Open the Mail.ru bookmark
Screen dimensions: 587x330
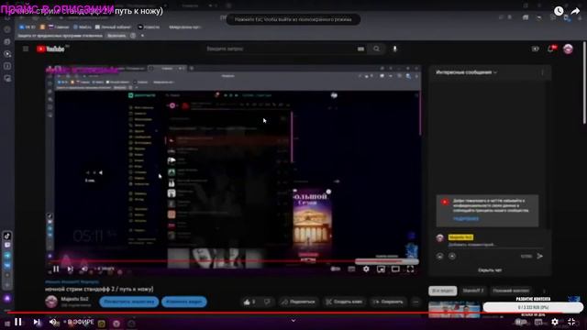82,27
